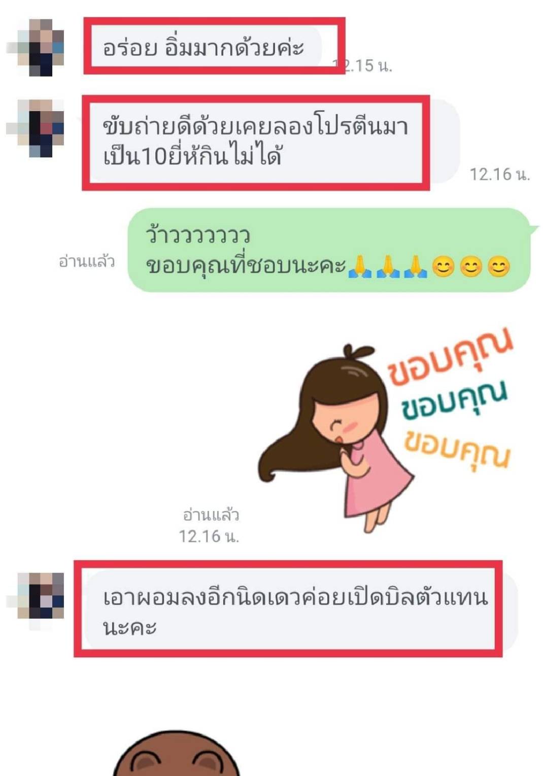Viewport: 543px width, 776px height.
Task: Tap the teal ขอบคุณ text on sticker
Action: tap(454, 401)
